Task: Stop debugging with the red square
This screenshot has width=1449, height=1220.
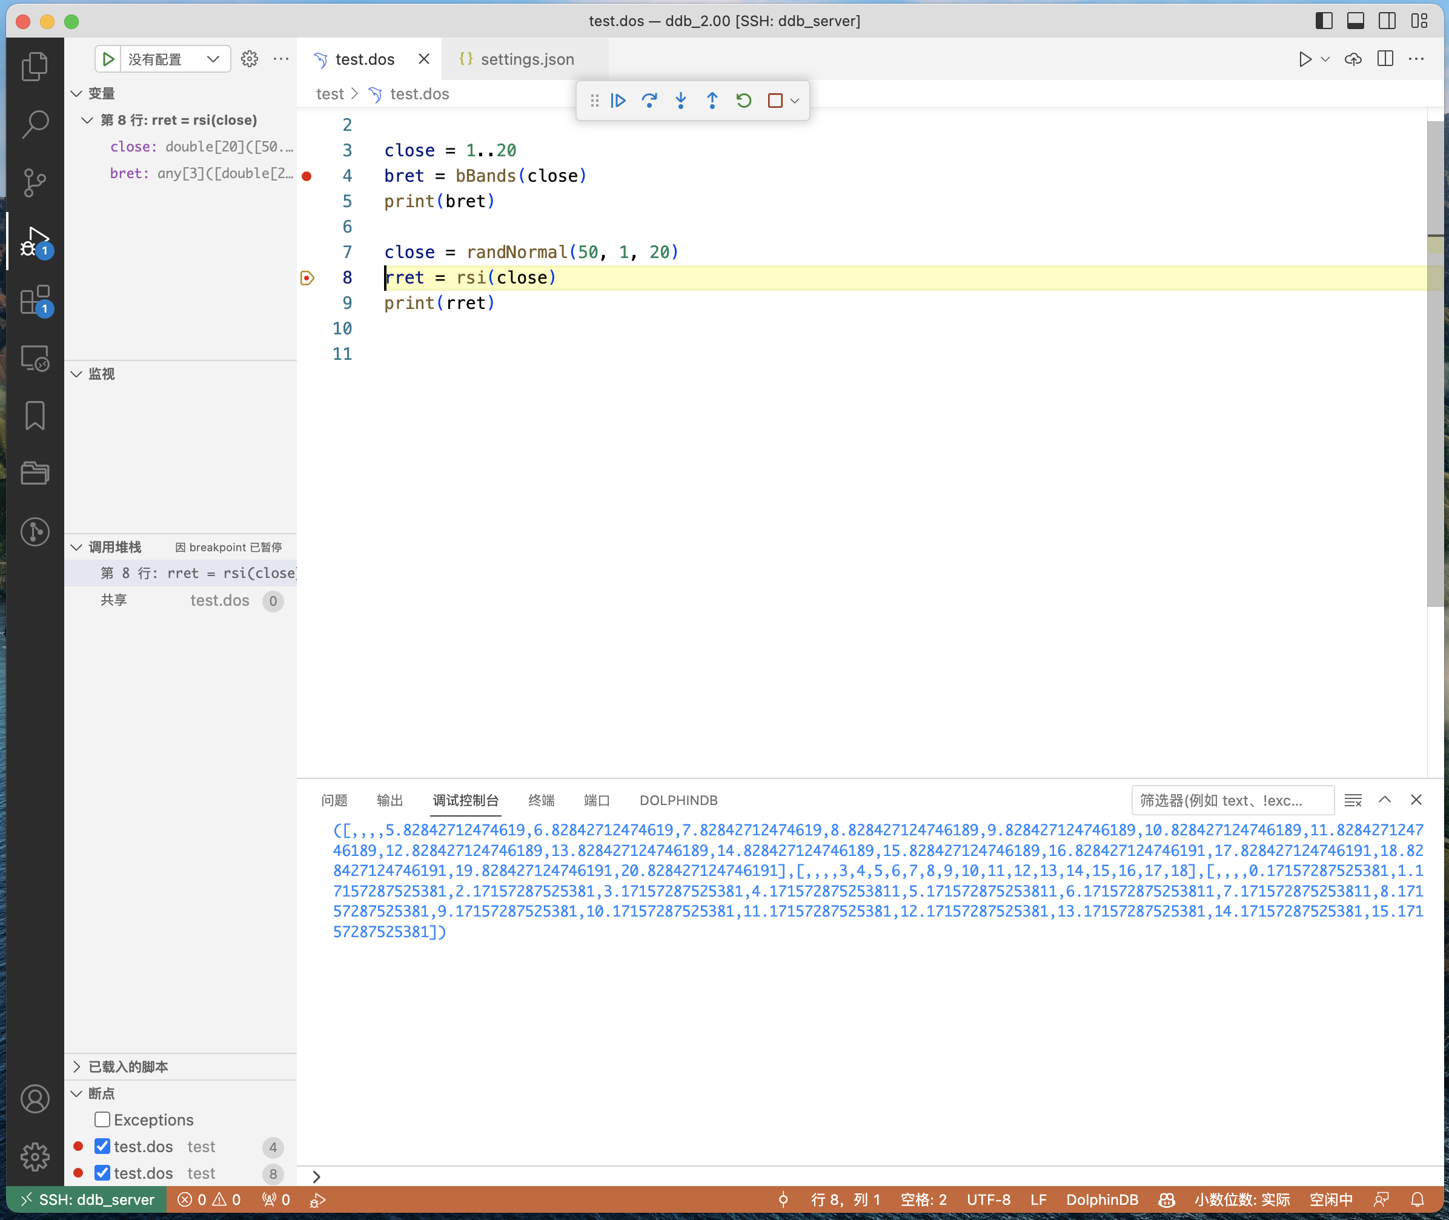Action: click(x=775, y=101)
